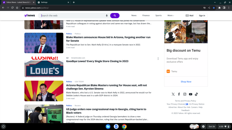Screen dimensions: 232x130
Task: Open the Finance nav item
Action: [146, 16]
